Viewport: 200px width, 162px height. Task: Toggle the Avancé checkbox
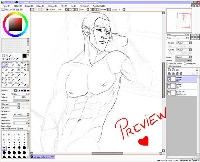click(x=2, y=111)
